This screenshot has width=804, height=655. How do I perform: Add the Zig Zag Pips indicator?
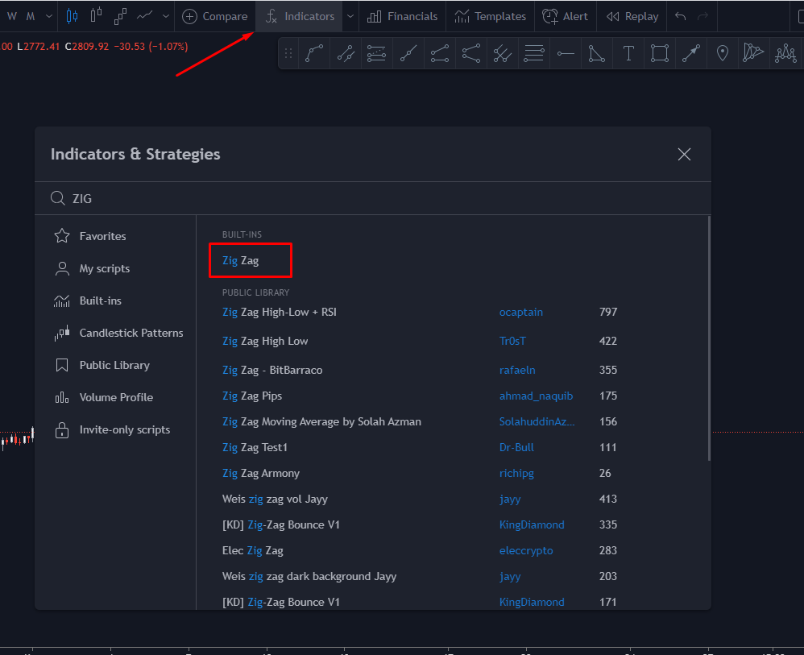(x=252, y=396)
